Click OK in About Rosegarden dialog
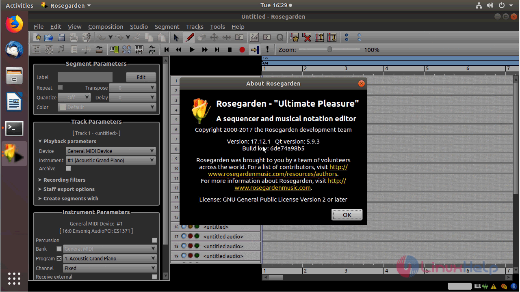The image size is (520, 292). pos(347,215)
